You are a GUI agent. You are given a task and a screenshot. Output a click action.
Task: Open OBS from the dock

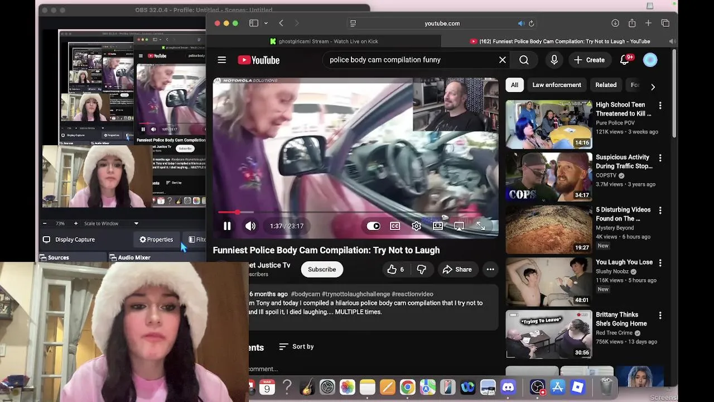pos(537,387)
